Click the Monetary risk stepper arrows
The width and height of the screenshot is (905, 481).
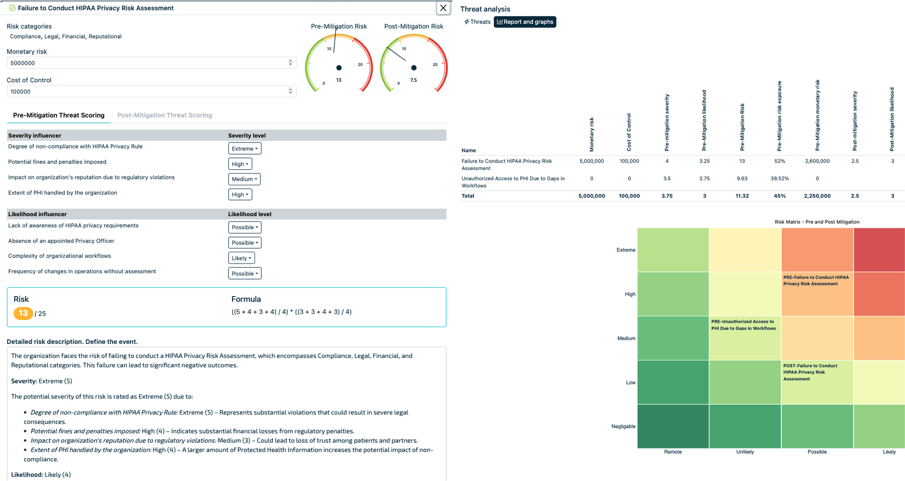[290, 62]
